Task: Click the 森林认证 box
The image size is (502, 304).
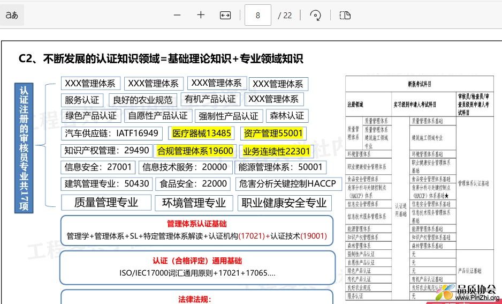Action: pos(287,116)
